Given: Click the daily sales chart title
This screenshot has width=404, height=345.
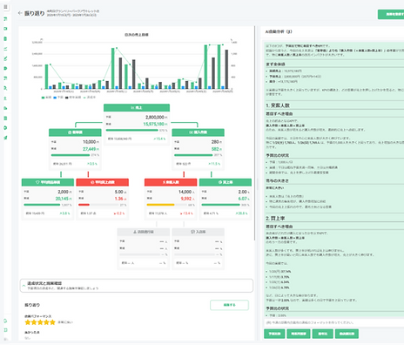Looking at the screenshot, I should point(137,35).
